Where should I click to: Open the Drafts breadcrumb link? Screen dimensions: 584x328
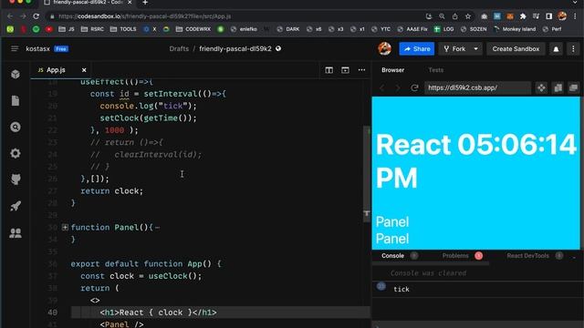click(179, 48)
